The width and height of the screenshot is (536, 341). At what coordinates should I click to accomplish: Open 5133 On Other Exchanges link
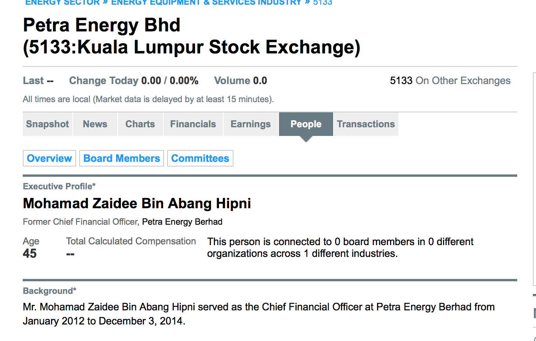(450, 81)
